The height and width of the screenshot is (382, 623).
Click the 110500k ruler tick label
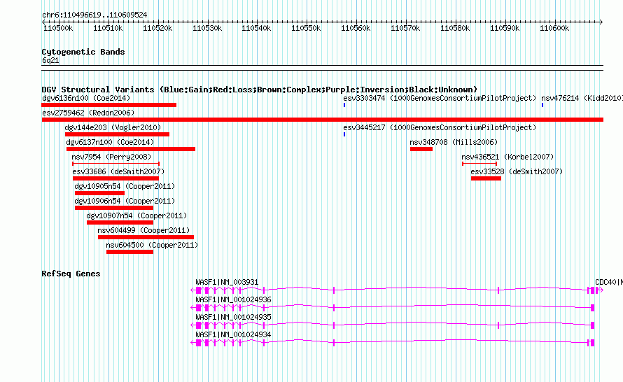[x=58, y=28]
